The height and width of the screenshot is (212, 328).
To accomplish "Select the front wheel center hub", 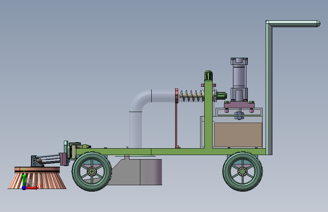I will click(92, 172).
